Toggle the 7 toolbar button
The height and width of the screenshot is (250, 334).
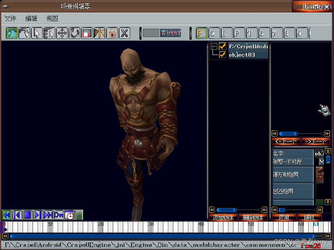point(277,33)
